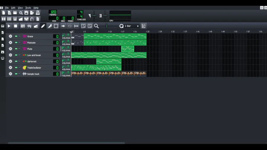Open the Tools menu

coord(28,8)
